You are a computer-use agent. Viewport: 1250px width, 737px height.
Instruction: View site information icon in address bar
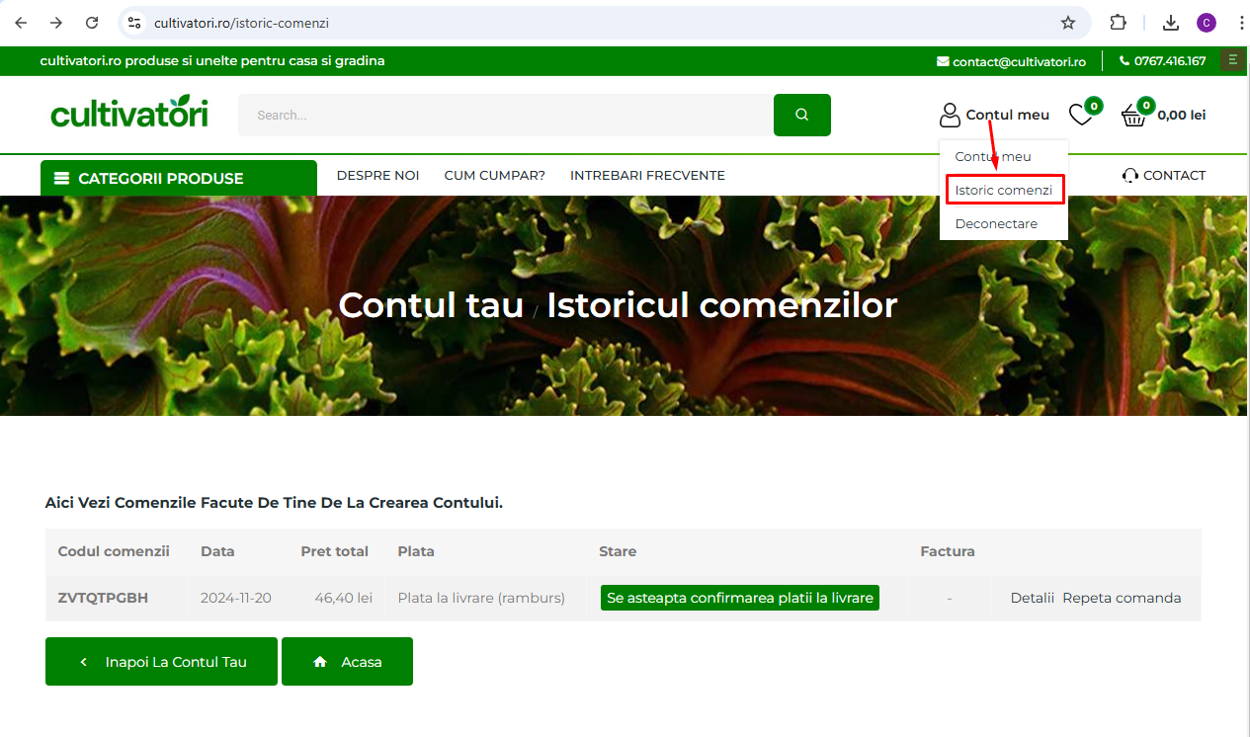click(x=135, y=23)
